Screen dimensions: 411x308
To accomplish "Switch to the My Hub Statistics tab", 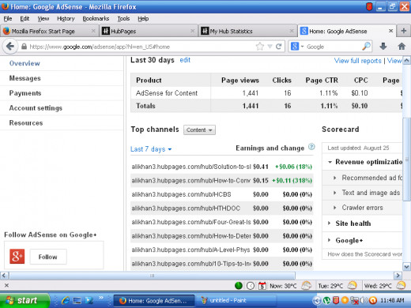I will (x=243, y=31).
